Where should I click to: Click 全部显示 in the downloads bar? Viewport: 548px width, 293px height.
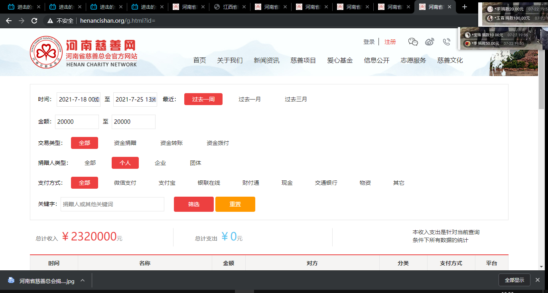coord(514,280)
